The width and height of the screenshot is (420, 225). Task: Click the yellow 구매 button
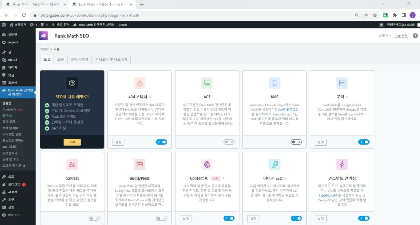[72, 142]
